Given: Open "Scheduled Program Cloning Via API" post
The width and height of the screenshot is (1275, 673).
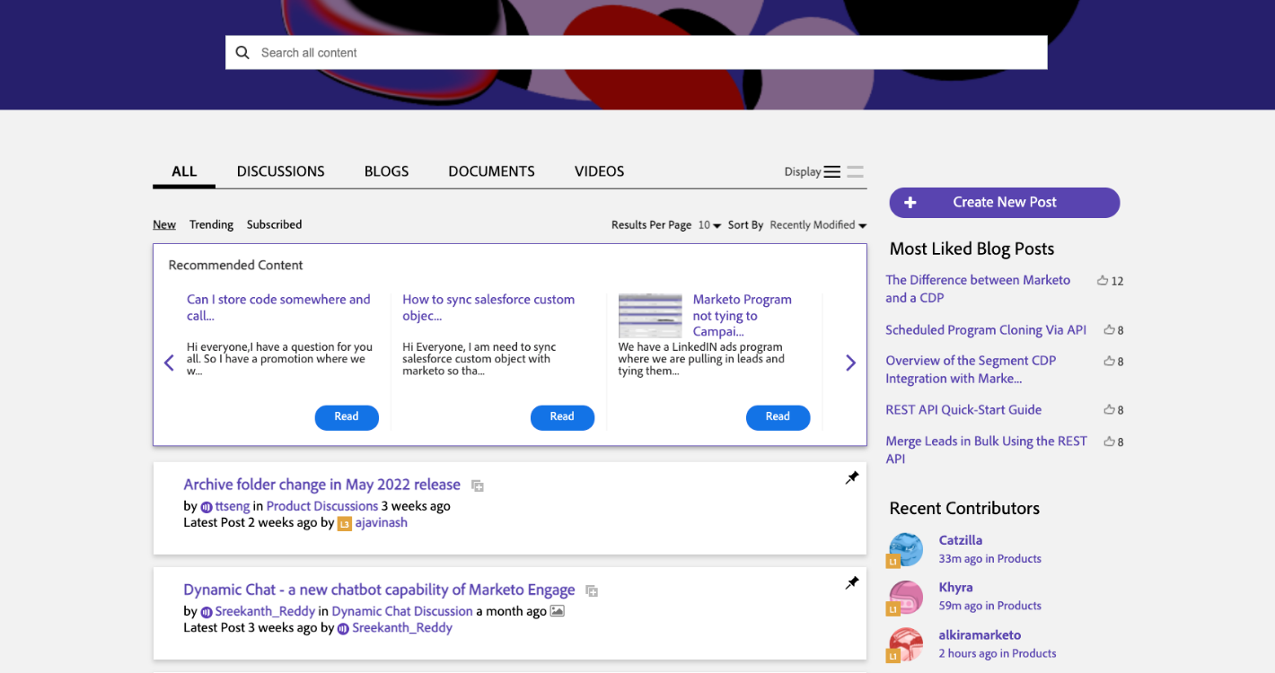Looking at the screenshot, I should (986, 329).
